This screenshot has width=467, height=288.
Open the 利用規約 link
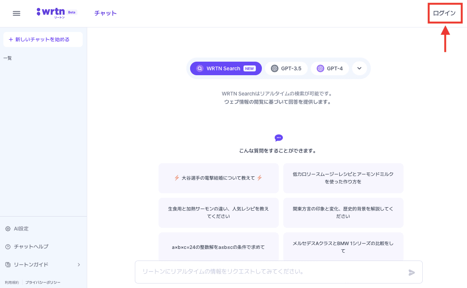point(12,282)
